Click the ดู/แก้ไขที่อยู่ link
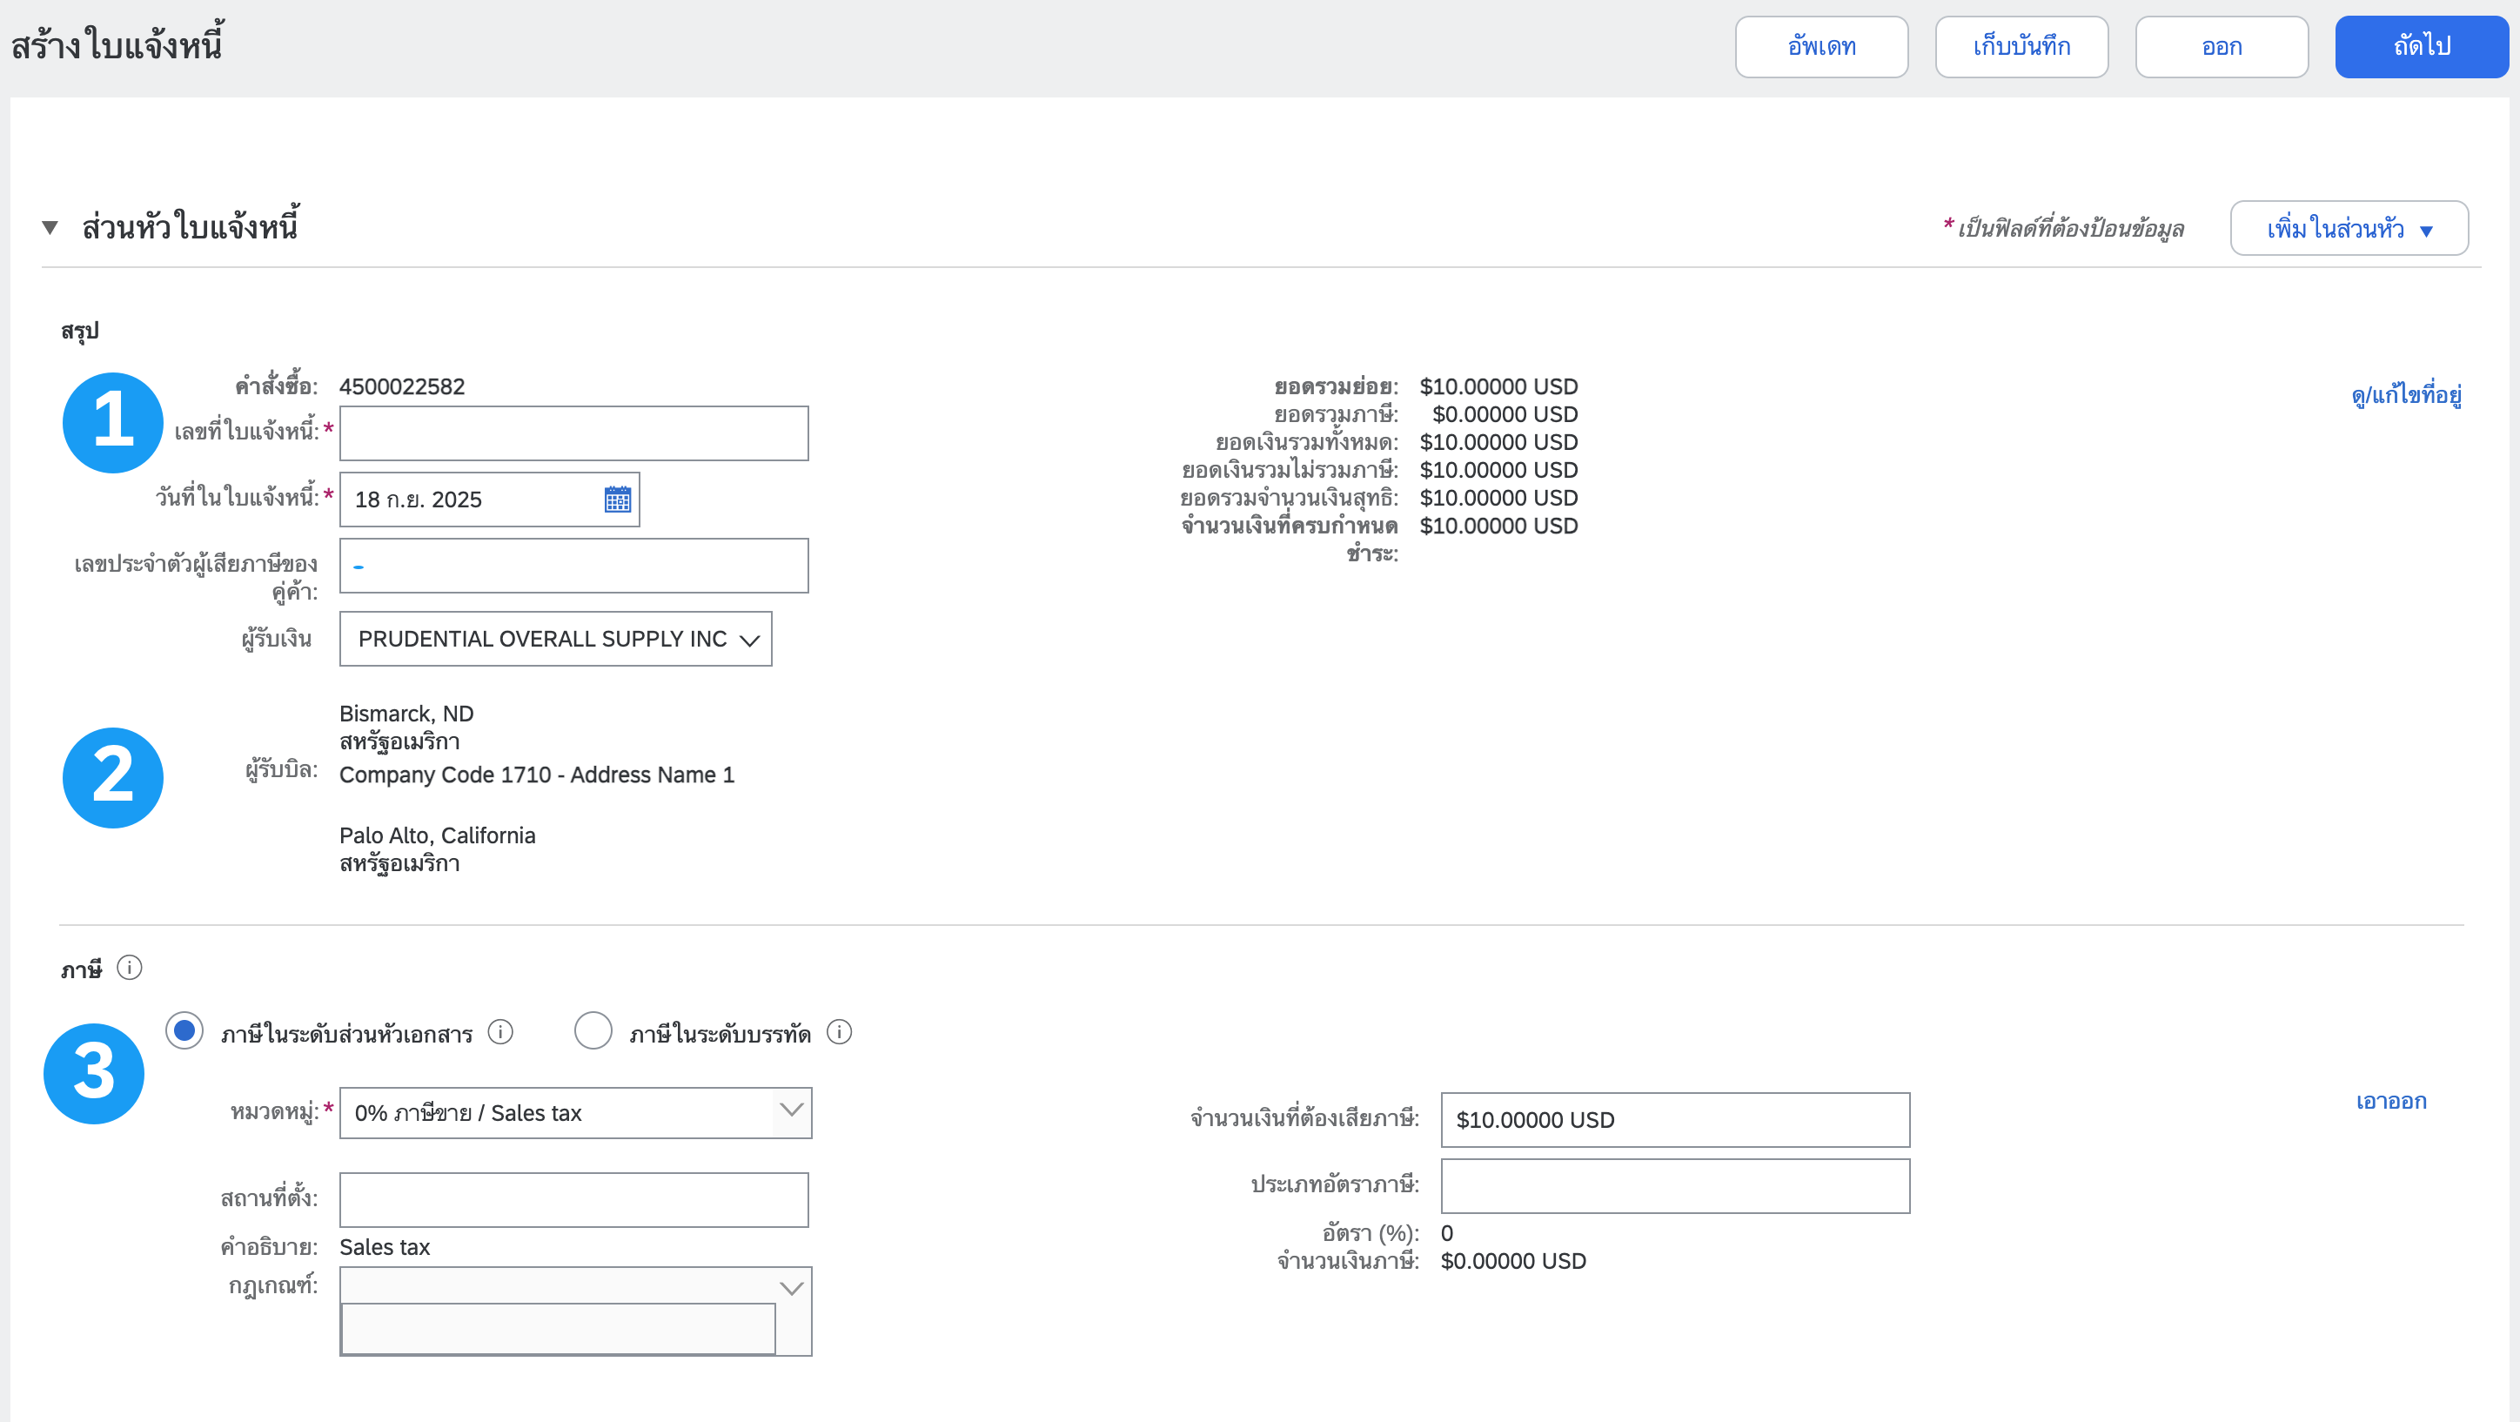This screenshot has height=1422, width=2520. (2405, 394)
